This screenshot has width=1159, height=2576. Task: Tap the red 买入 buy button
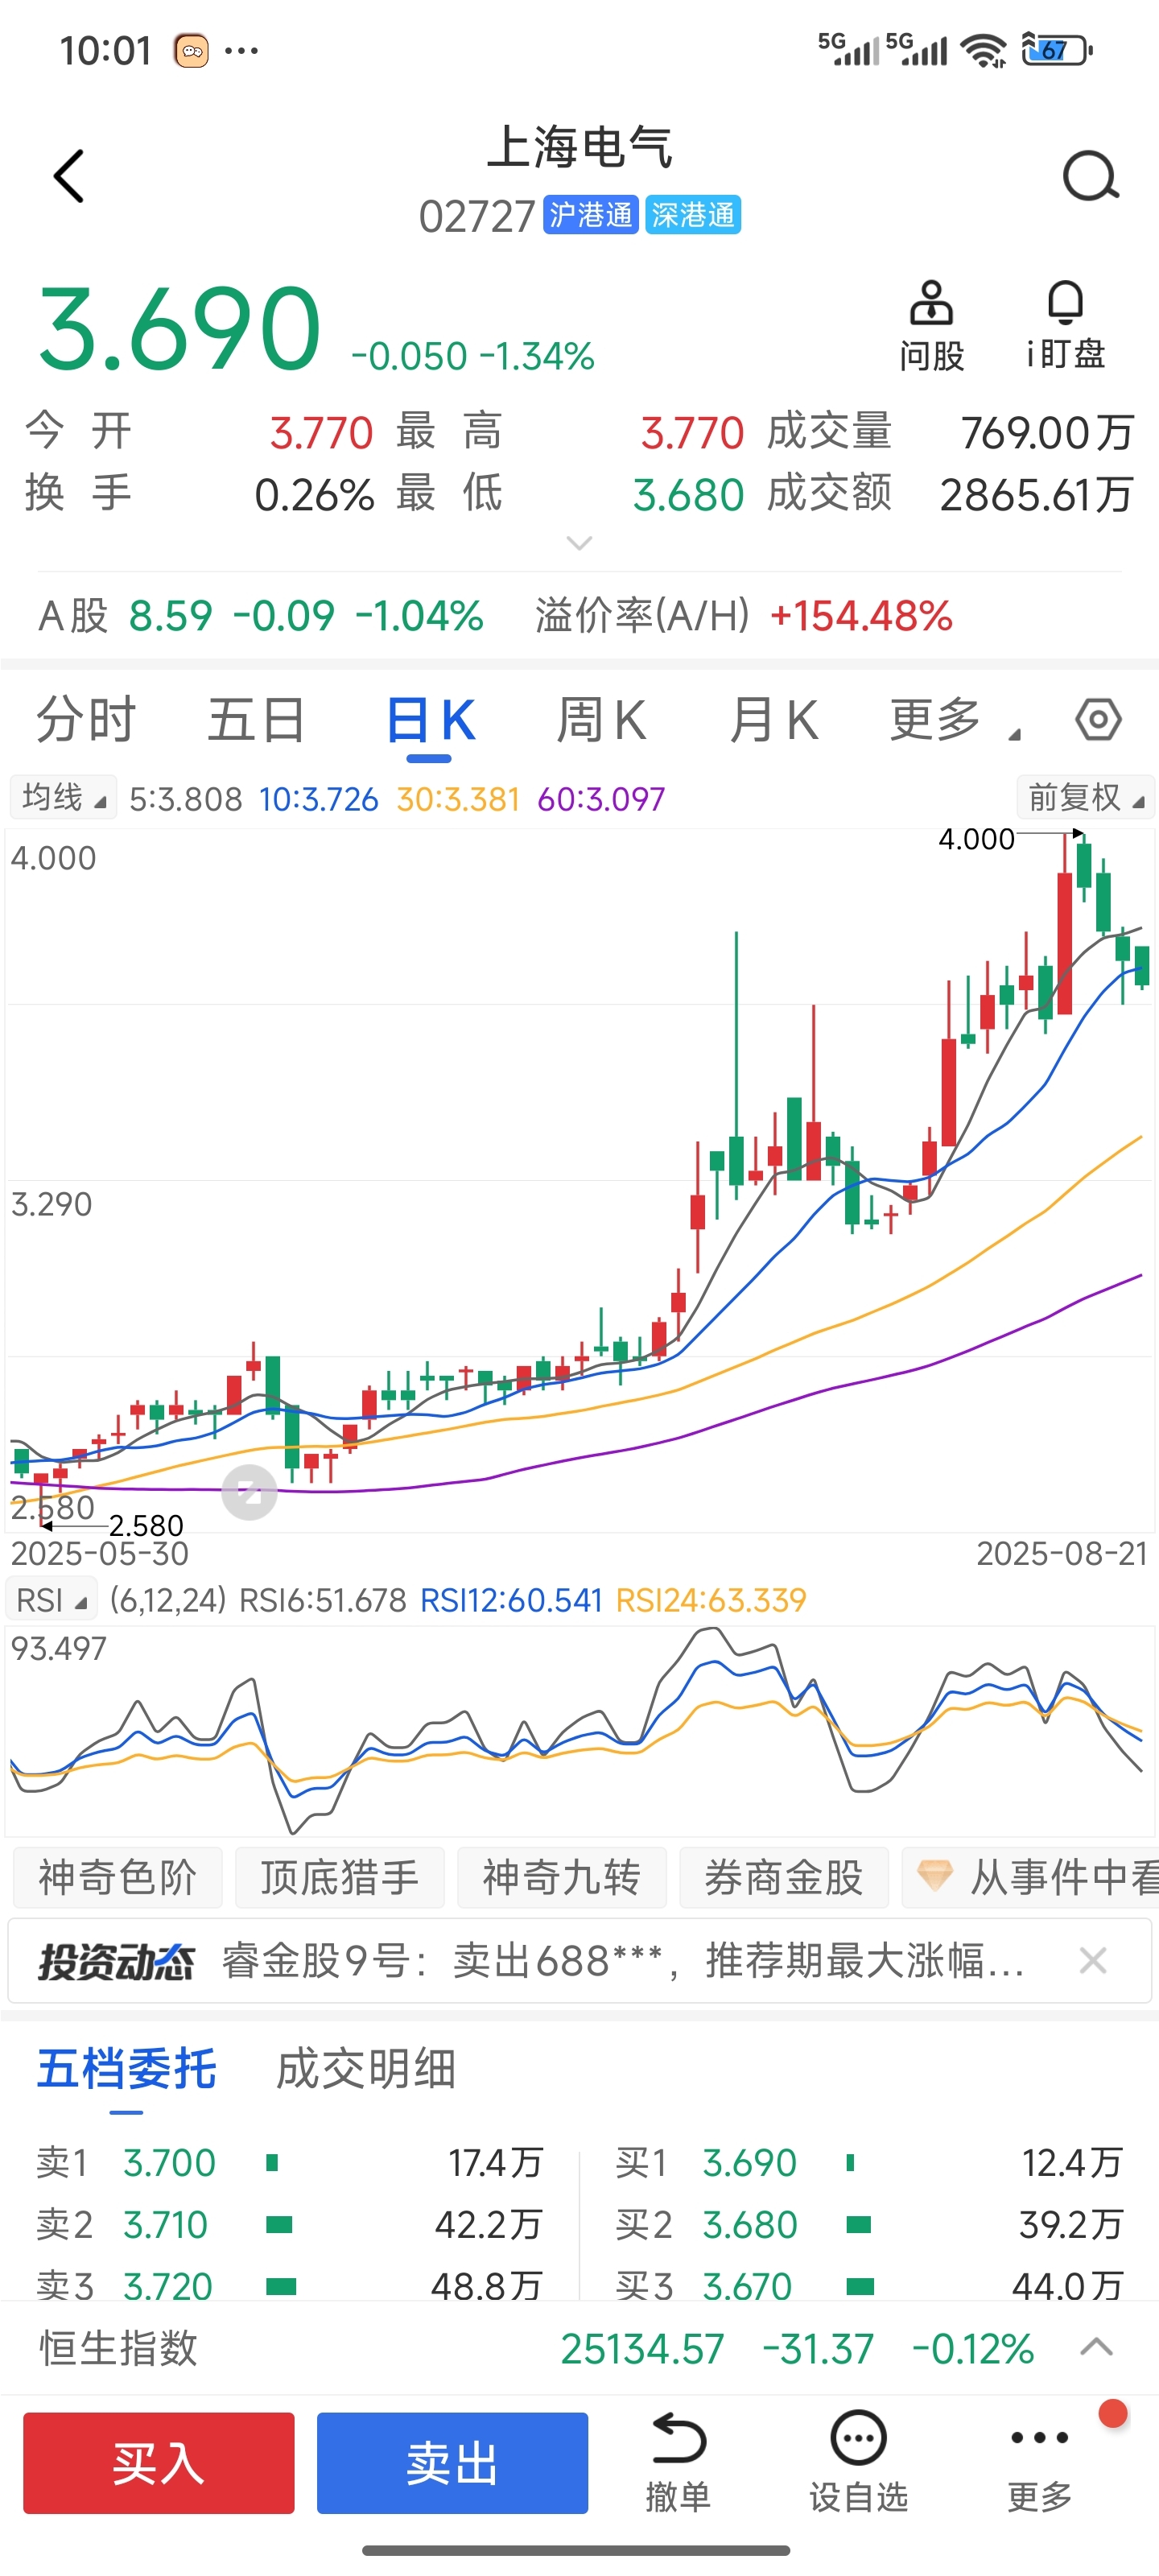pyautogui.click(x=159, y=2463)
